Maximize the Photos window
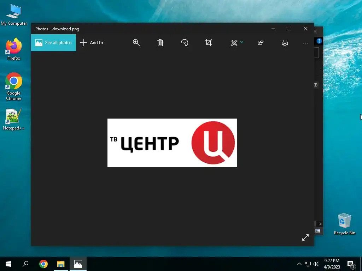This screenshot has height=271, width=362. pyautogui.click(x=290, y=29)
